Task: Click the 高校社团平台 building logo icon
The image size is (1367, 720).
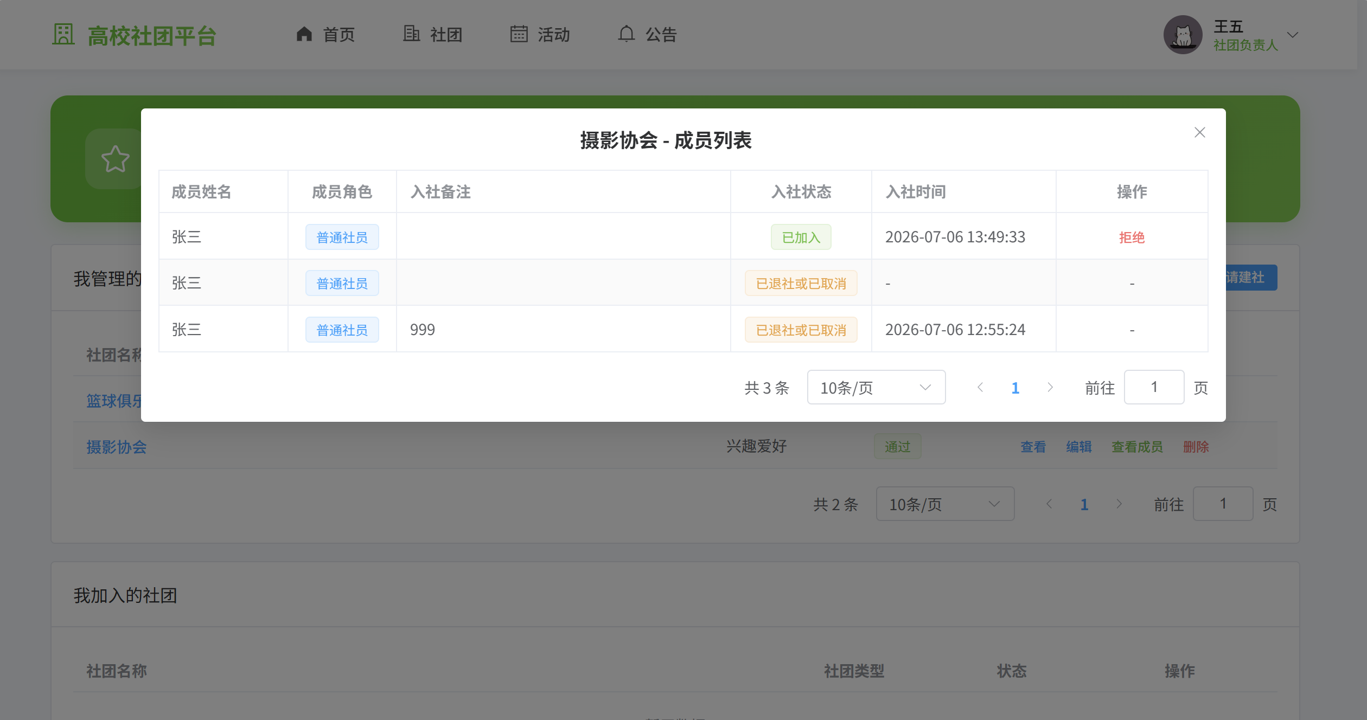Action: [63, 35]
